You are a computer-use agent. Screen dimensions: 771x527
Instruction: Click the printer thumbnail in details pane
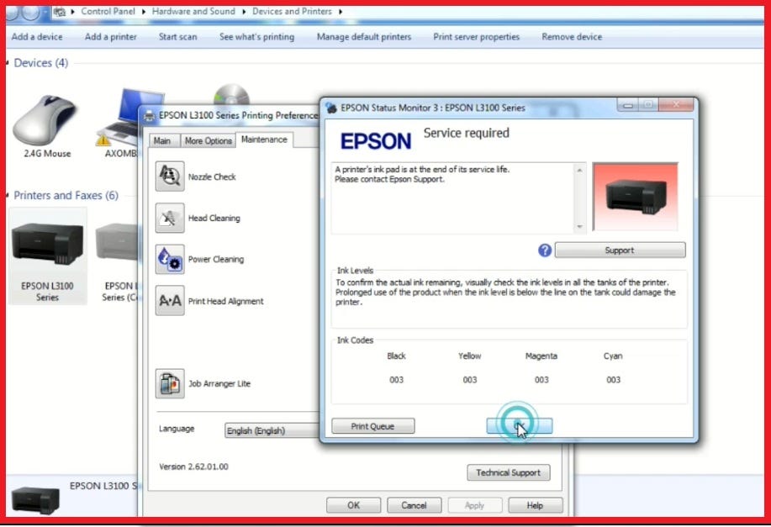35,498
